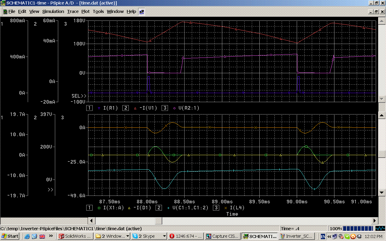Click the -I(D1) yellow triangle legend symbol

coord(129,208)
